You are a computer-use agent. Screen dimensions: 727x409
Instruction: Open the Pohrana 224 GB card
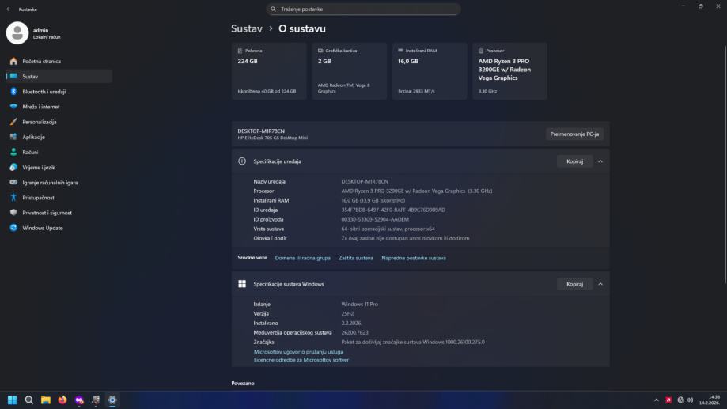[x=269, y=71]
